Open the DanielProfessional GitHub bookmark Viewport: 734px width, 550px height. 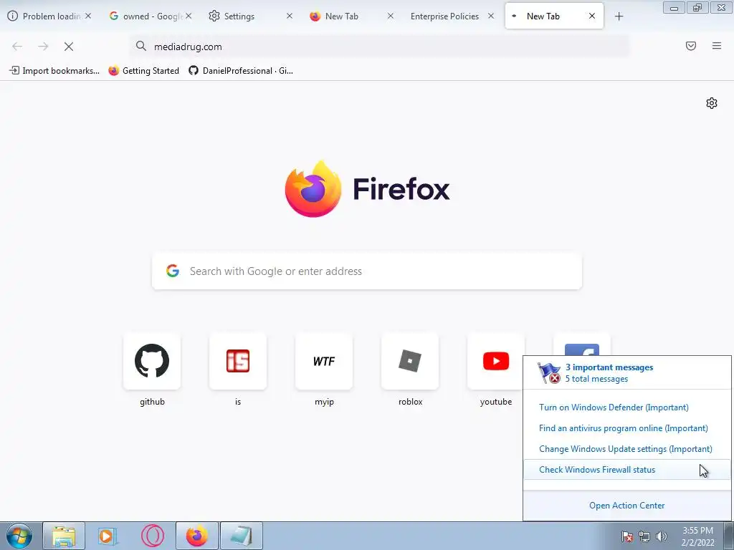pyautogui.click(x=241, y=71)
